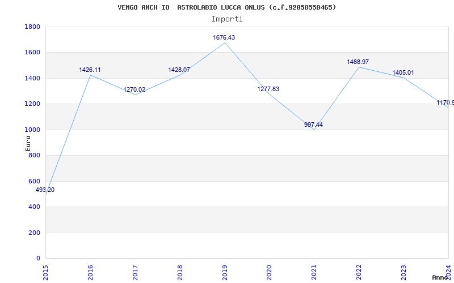Click the x-axis year 2020

click(x=269, y=273)
